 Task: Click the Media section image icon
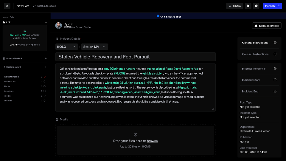57,119
